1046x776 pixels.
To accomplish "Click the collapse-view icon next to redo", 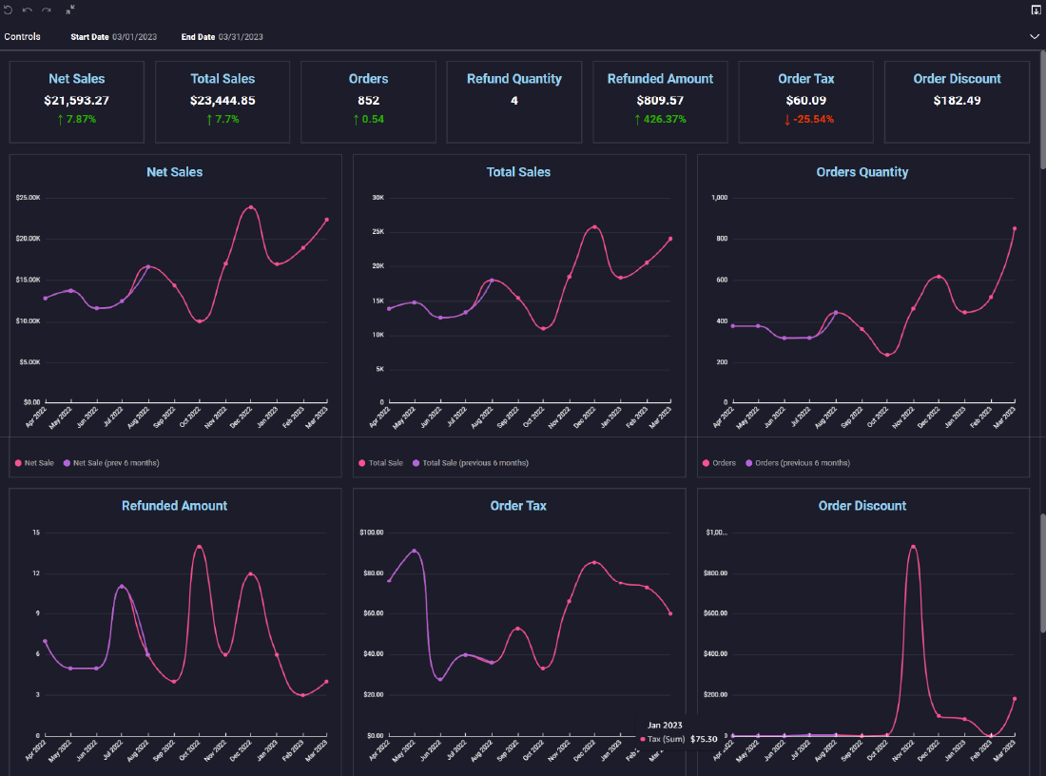I will (68, 10).
